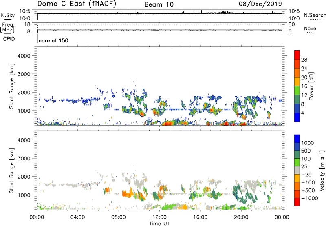This screenshot has height=226, width=326.
Task: Click the 'Velocity [m s-1]' colorbar label
Action: pyautogui.click(x=322, y=170)
